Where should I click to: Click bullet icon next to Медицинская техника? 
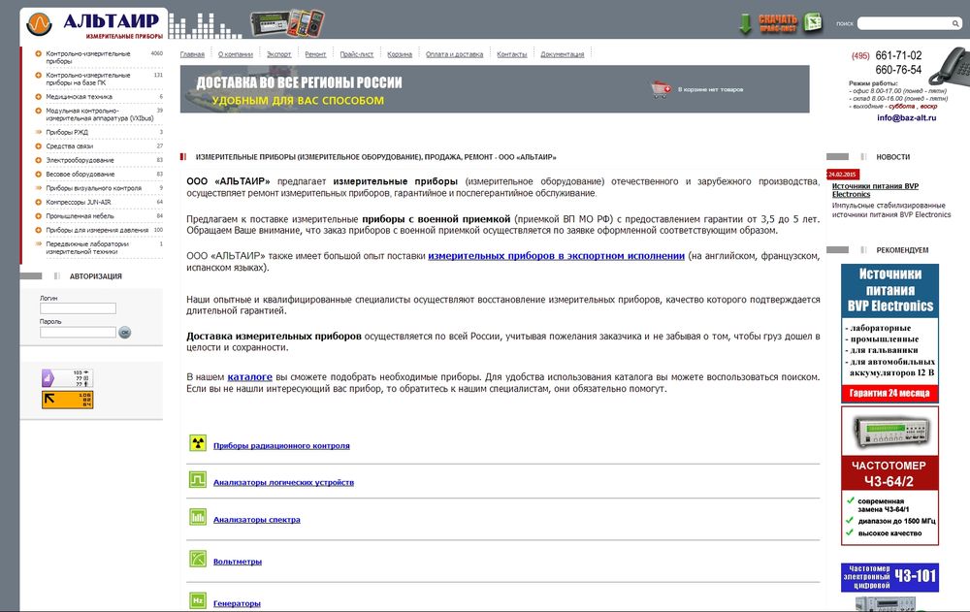tap(39, 97)
